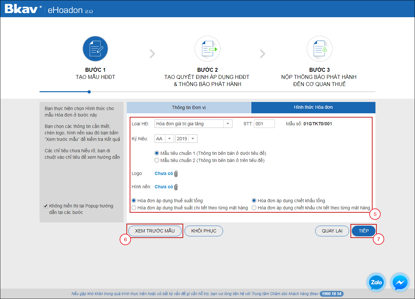415x299 pixels.
Task: Select Mẫu tiêu chuẩn 1 radio option
Action: [157, 153]
